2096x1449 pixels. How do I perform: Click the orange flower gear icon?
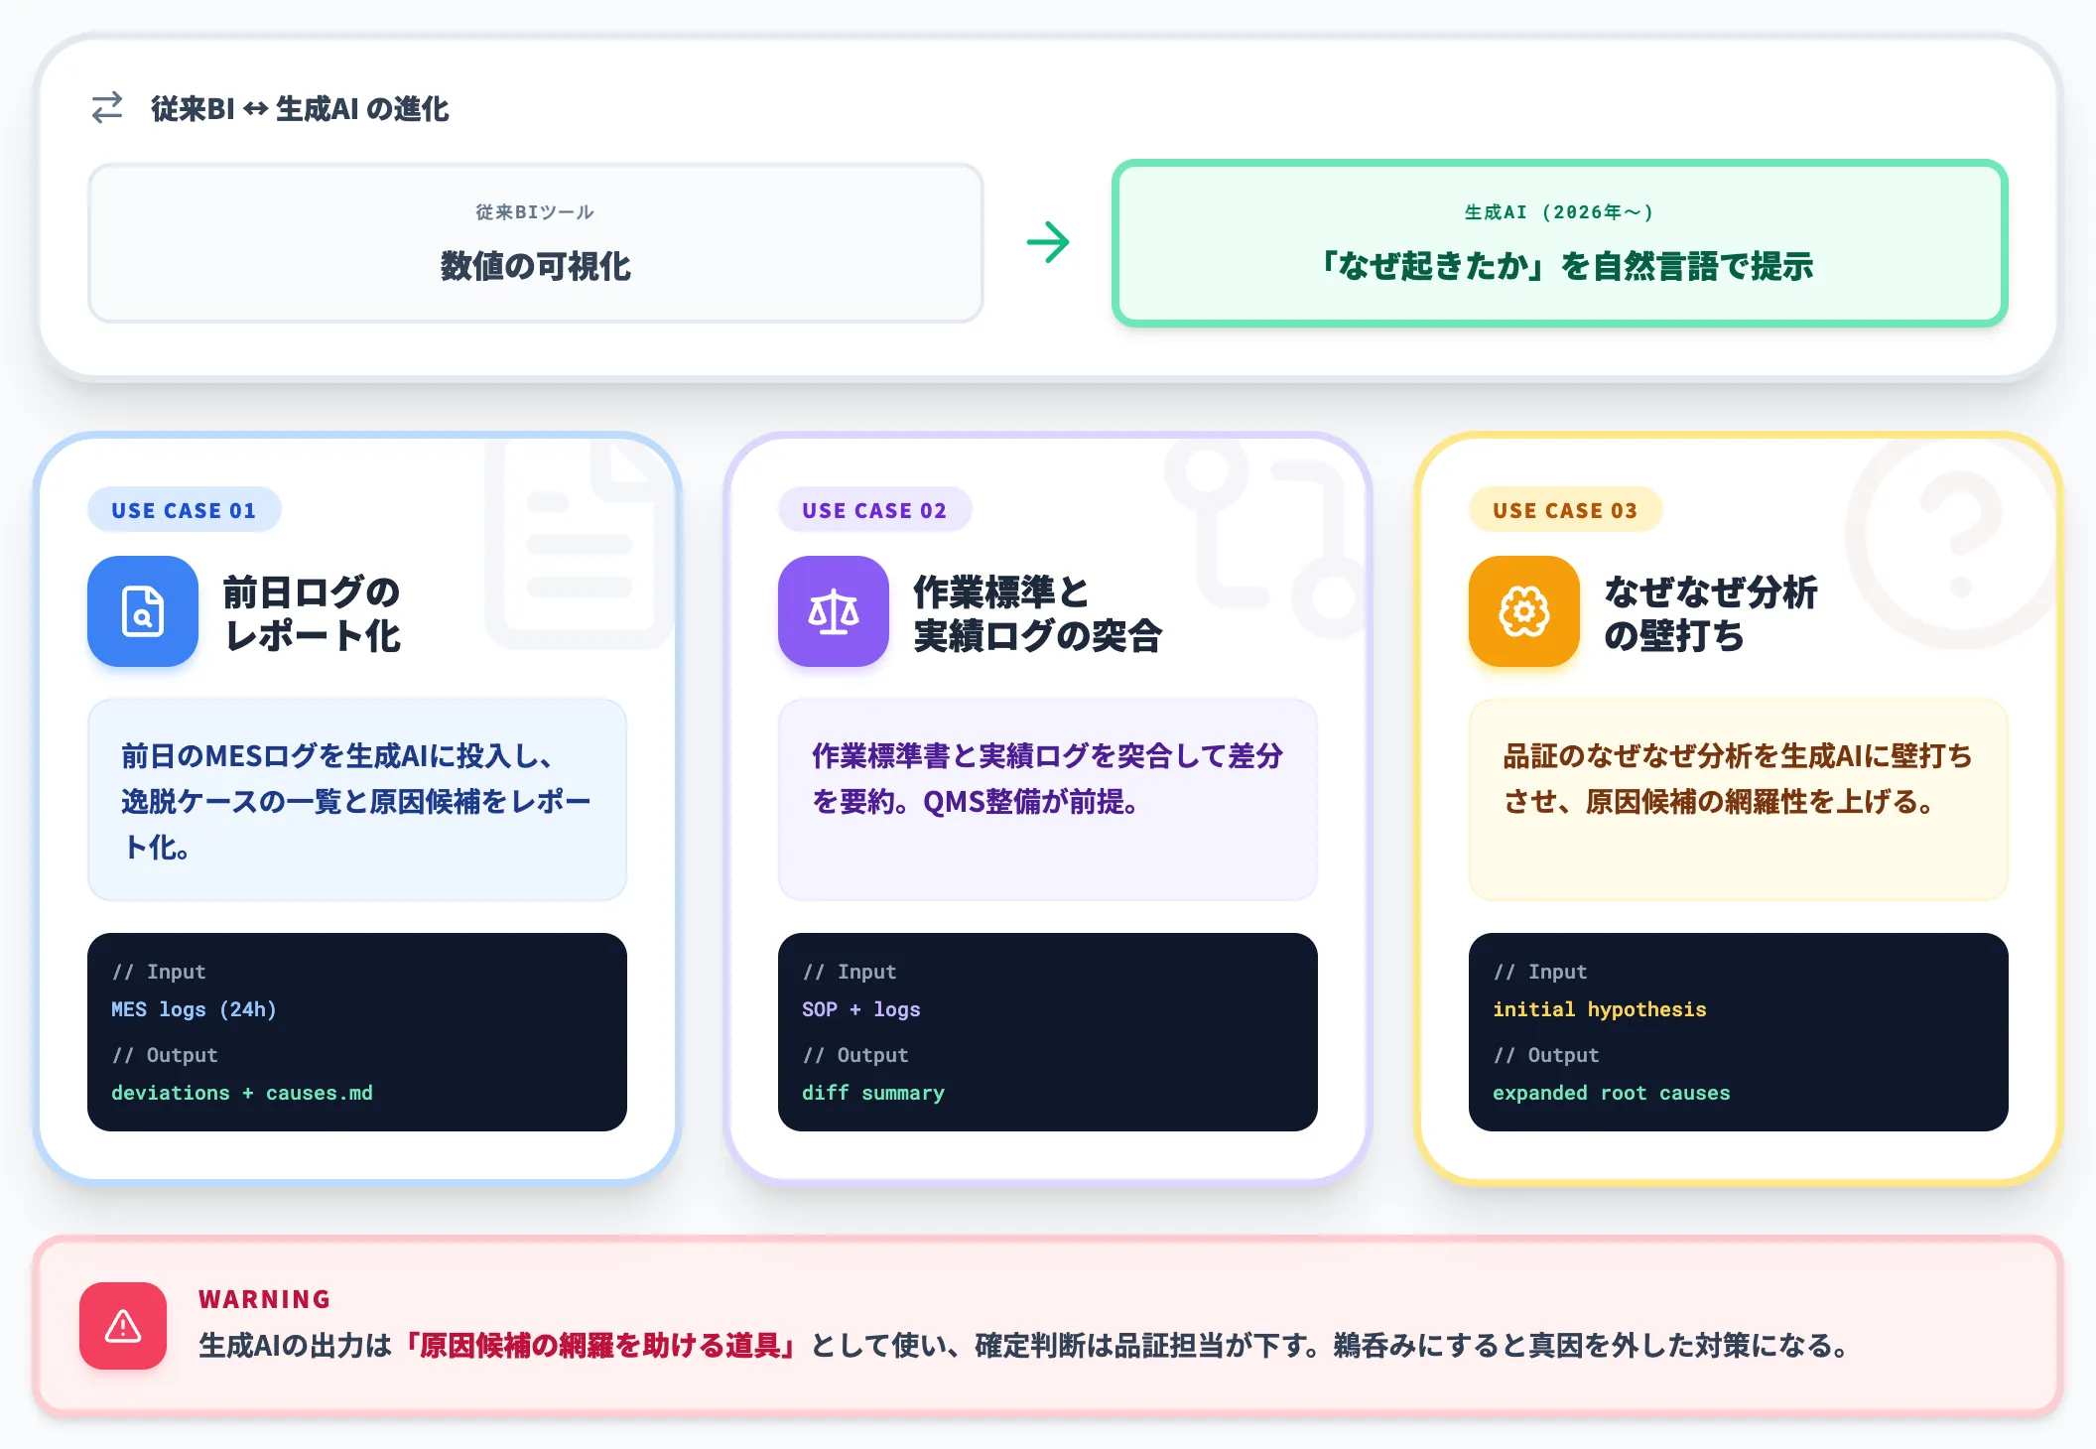pyautogui.click(x=1524, y=610)
